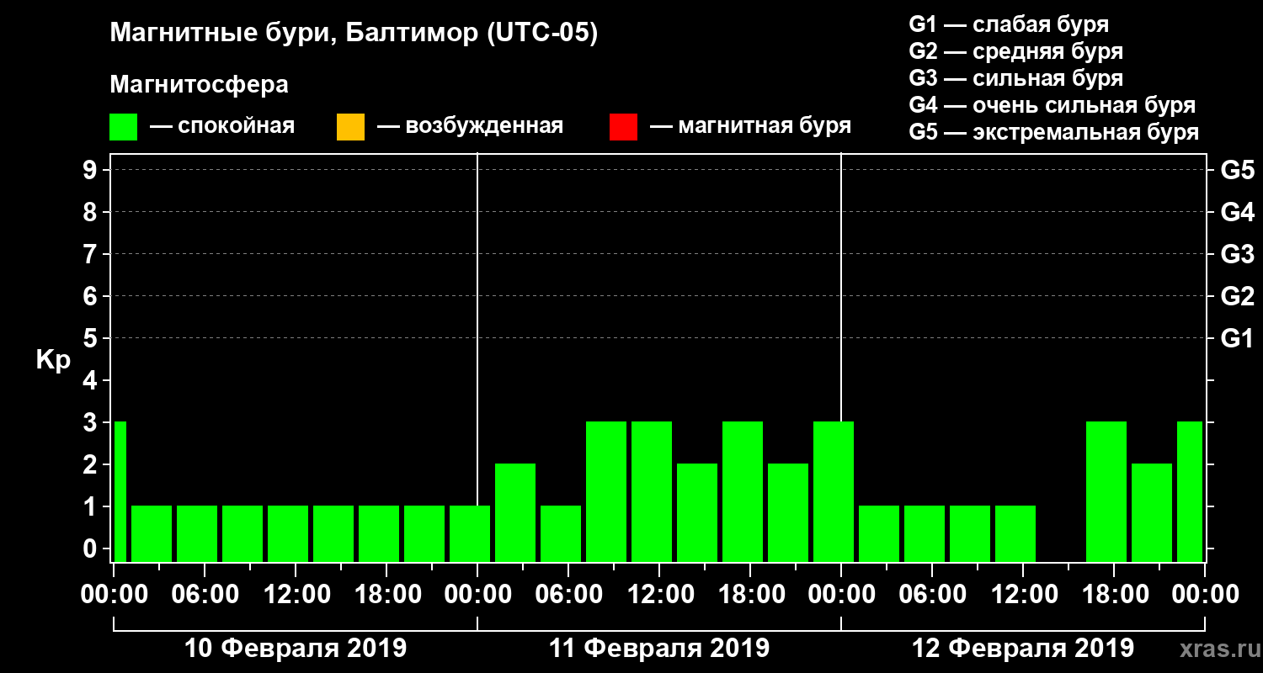This screenshot has height=673, width=1263.
Task: Click the — возбужденная legend label
Action: click(470, 126)
